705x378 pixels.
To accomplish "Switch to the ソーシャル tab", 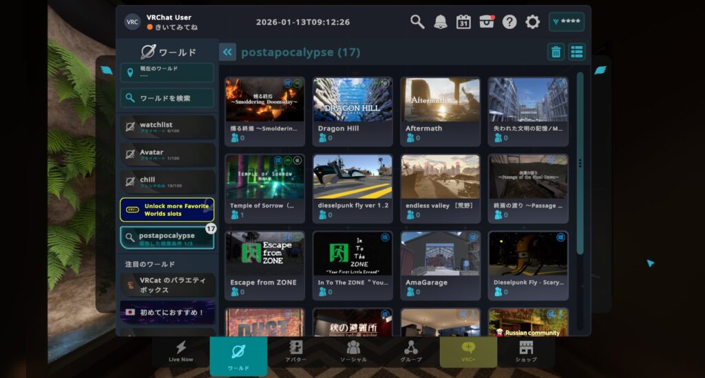I will [x=353, y=351].
